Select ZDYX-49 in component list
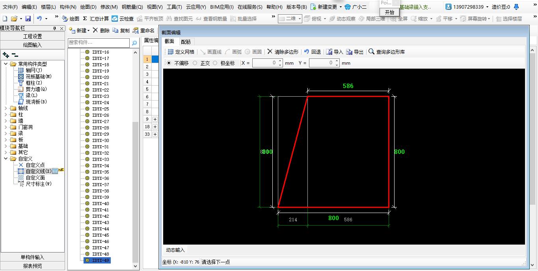 101,260
